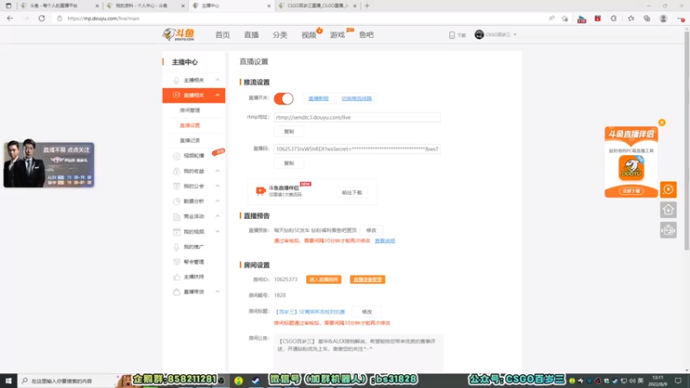Click the phone download icon in header
The width and height of the screenshot is (690, 388).
tap(452, 34)
